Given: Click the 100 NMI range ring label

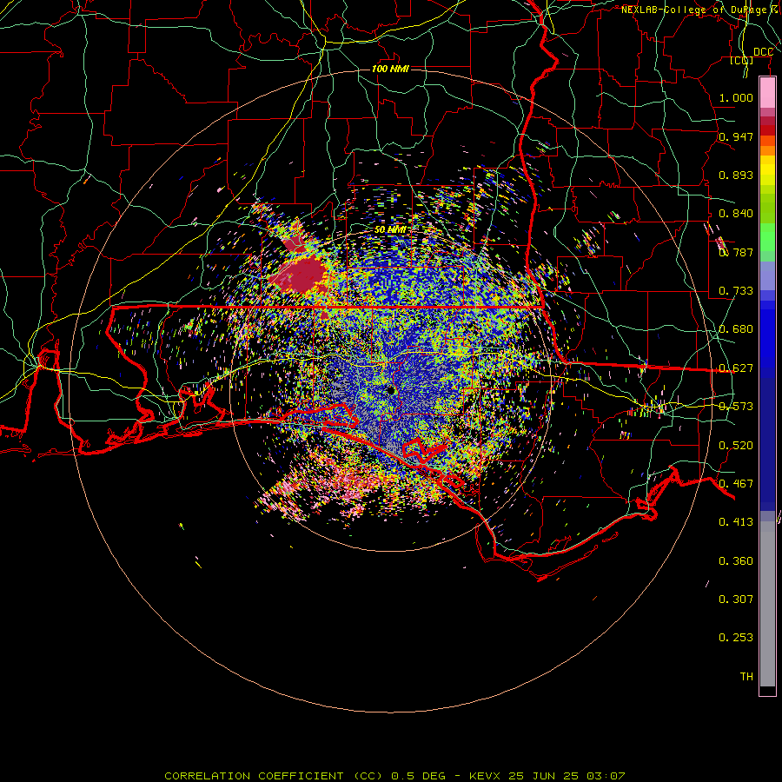Looking at the screenshot, I should (x=390, y=69).
